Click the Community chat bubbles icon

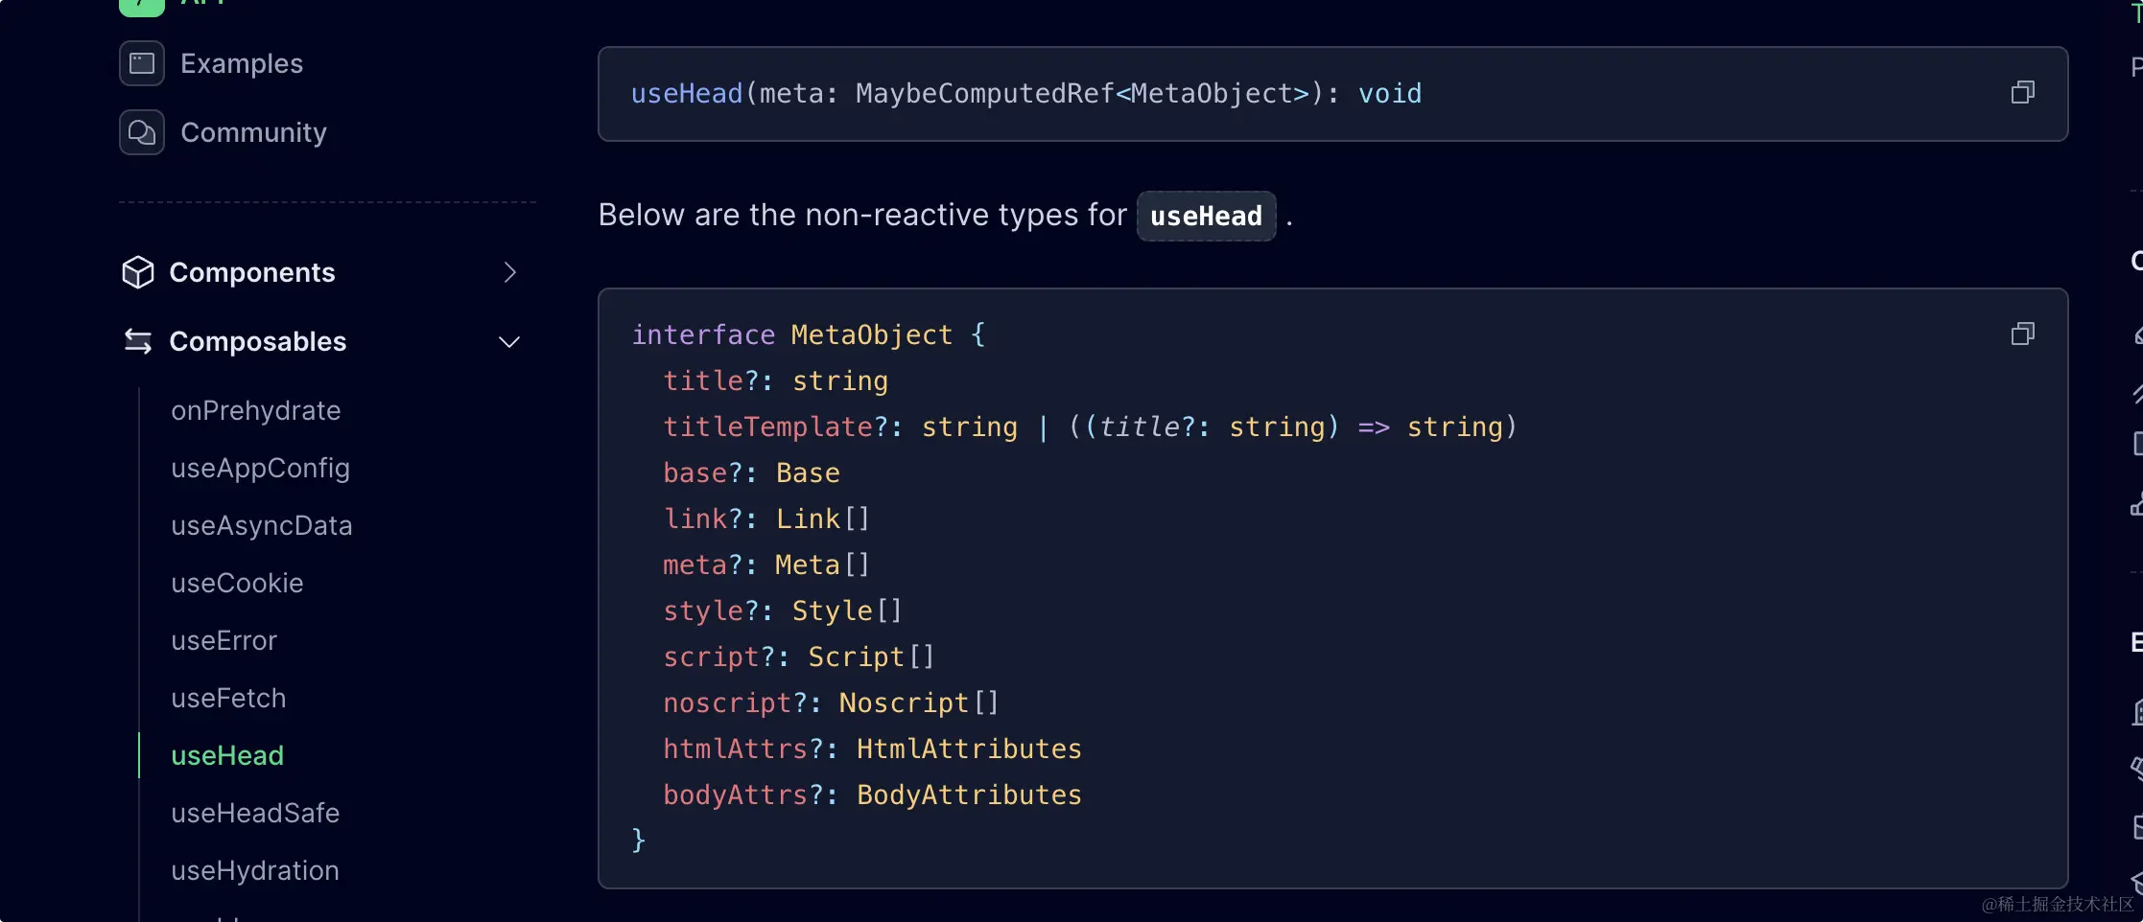tap(142, 132)
